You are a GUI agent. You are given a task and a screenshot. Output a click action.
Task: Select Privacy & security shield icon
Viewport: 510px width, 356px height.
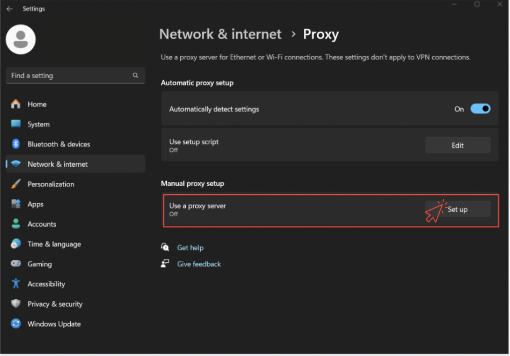16,304
